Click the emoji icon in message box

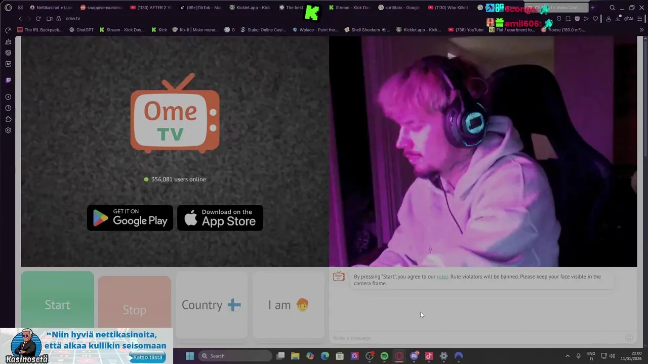click(x=629, y=338)
